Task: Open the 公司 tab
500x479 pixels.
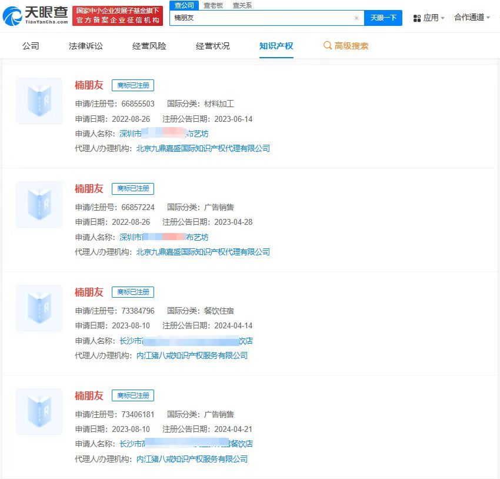Action: [31, 45]
